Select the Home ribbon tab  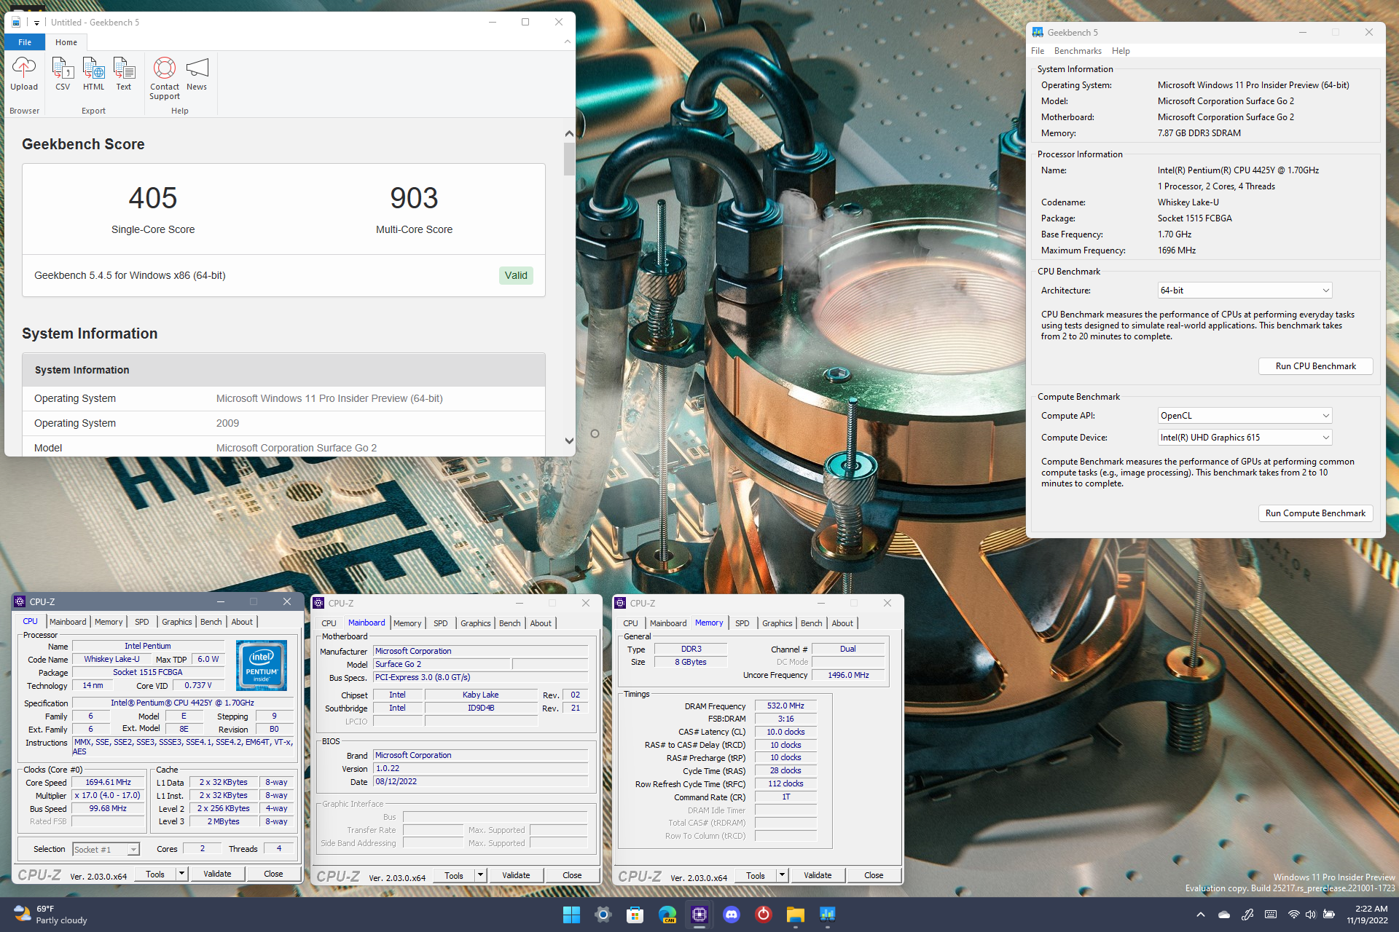click(x=66, y=42)
